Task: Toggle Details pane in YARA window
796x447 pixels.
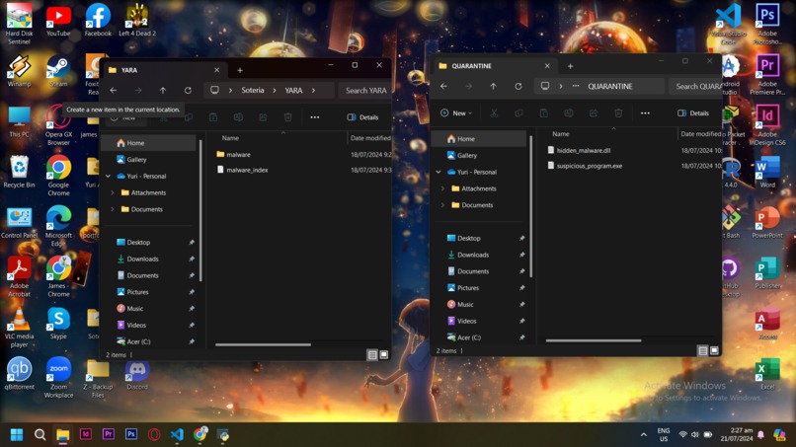Action: click(363, 117)
